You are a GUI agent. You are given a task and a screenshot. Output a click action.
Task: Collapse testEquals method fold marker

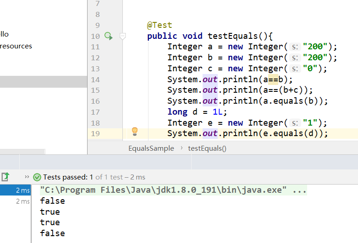122,36
